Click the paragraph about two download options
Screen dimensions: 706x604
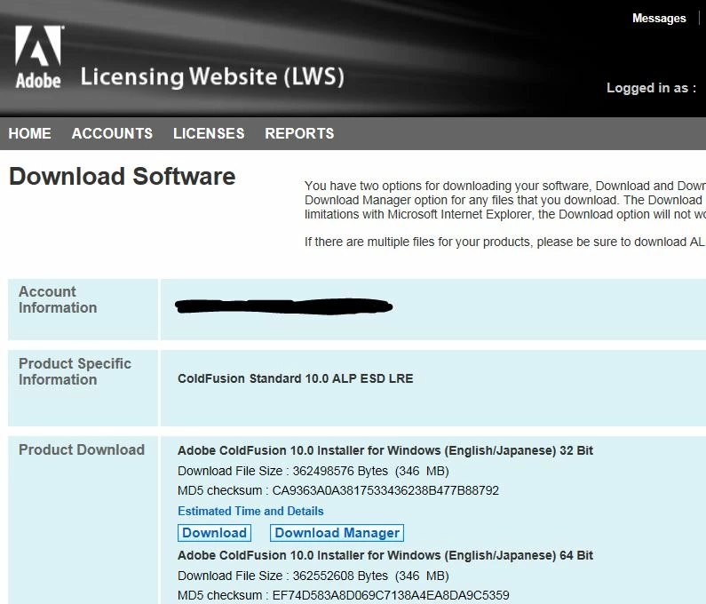(x=505, y=200)
